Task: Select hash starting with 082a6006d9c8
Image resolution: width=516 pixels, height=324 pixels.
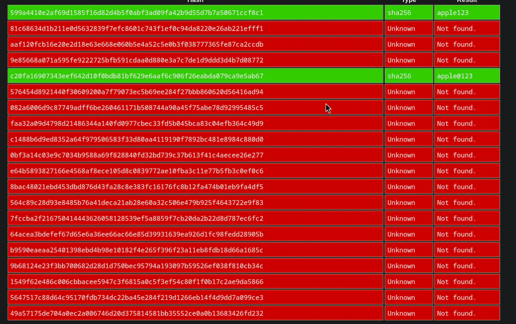Action: tap(195, 107)
